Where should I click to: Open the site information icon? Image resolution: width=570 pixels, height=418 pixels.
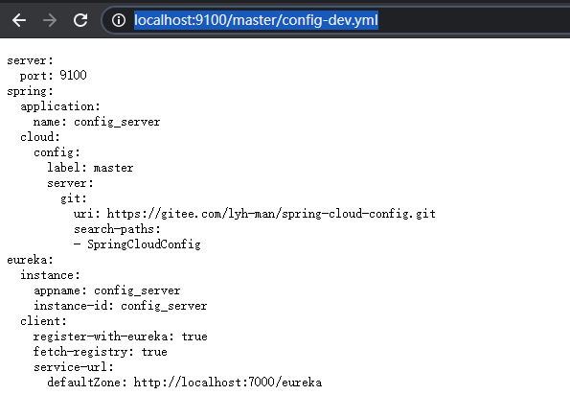pos(119,20)
